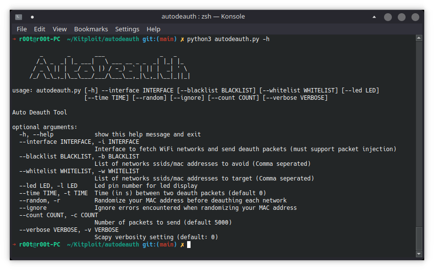This screenshot has width=434, height=270.
Task: Click 'Scapy verbosity setting (default: 0)' text
Action: point(156,237)
